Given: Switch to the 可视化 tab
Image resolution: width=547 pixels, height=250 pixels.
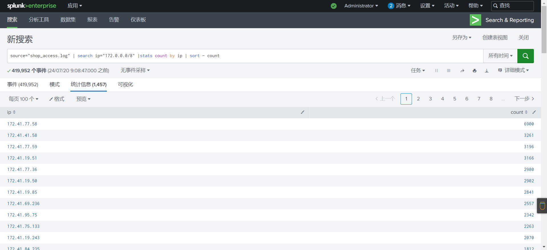Looking at the screenshot, I should coord(125,84).
